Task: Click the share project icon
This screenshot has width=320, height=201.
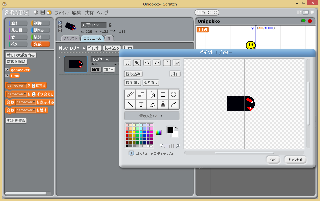Action: pyautogui.click(x=49, y=12)
